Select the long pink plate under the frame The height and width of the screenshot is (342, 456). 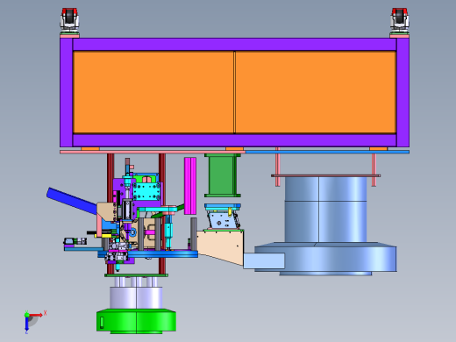(x=152, y=152)
